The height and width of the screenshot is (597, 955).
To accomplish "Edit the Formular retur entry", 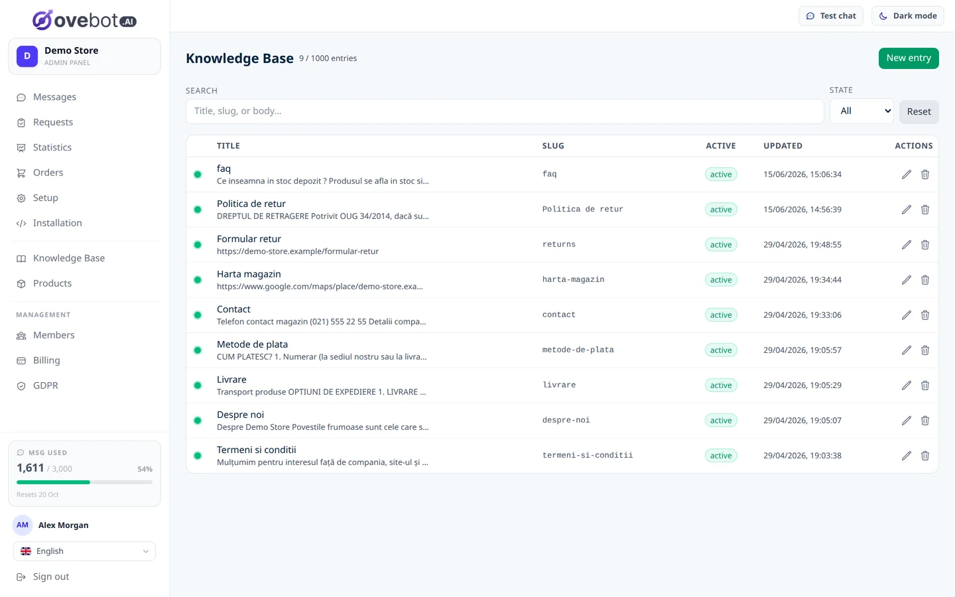I will [907, 245].
